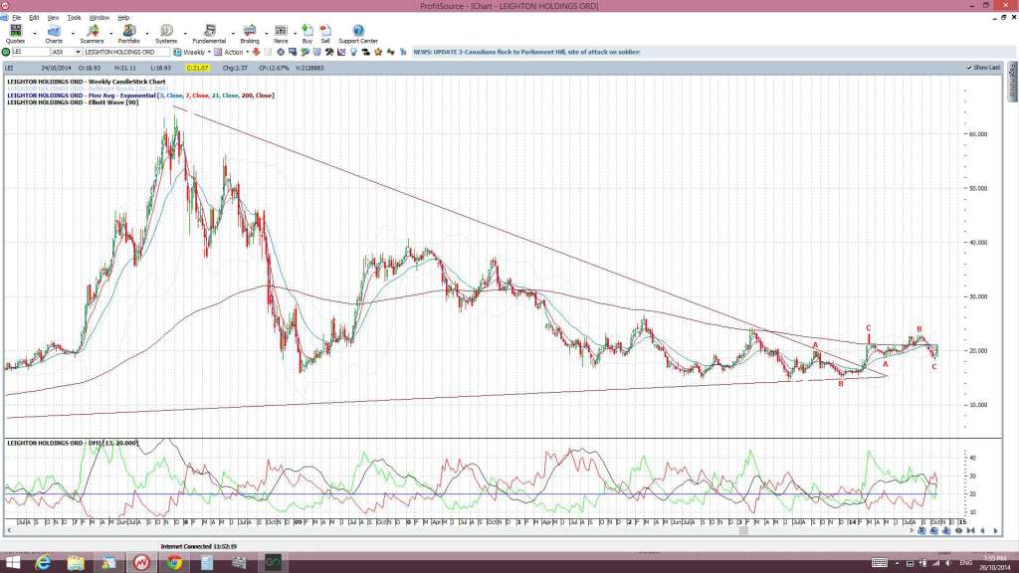
Task: Click the hammer drawing tools icon
Action: tap(329, 52)
